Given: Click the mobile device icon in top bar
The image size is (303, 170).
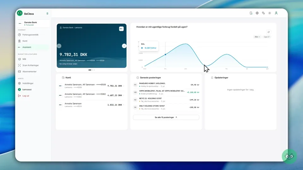Looking at the screenshot, I should click(251, 13).
